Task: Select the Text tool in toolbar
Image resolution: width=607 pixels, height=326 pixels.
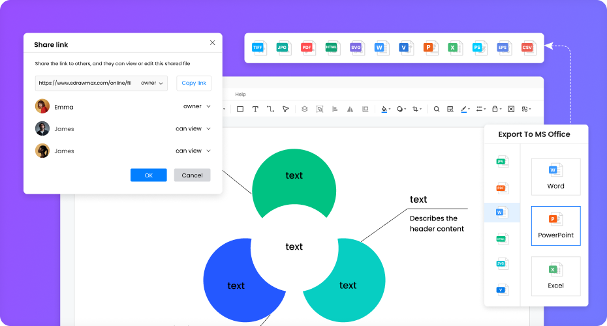Action: pyautogui.click(x=255, y=109)
